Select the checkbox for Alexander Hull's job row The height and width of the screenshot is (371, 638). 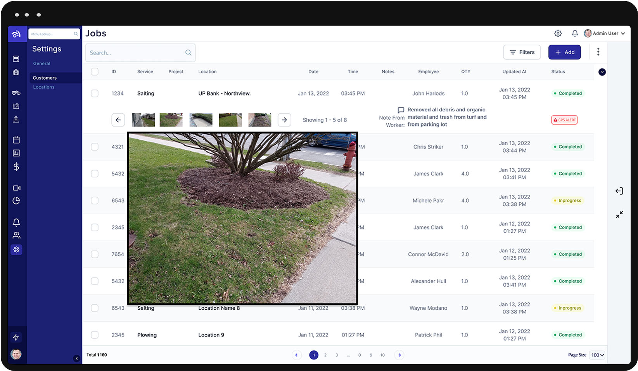pos(95,281)
